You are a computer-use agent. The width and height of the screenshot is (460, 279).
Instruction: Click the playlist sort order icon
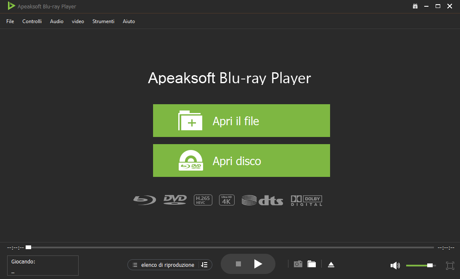[204, 265]
